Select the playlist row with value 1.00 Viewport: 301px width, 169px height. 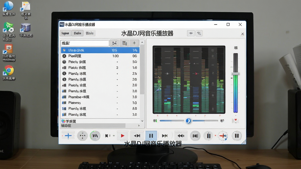point(100,56)
